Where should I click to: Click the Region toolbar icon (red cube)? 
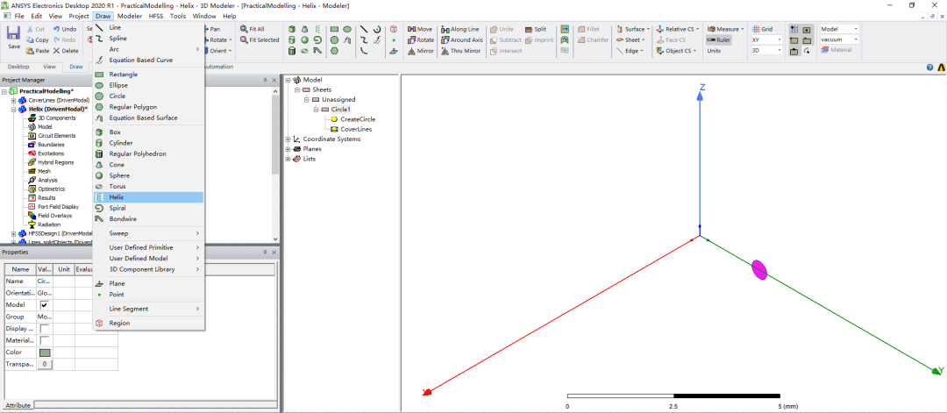tap(393, 29)
